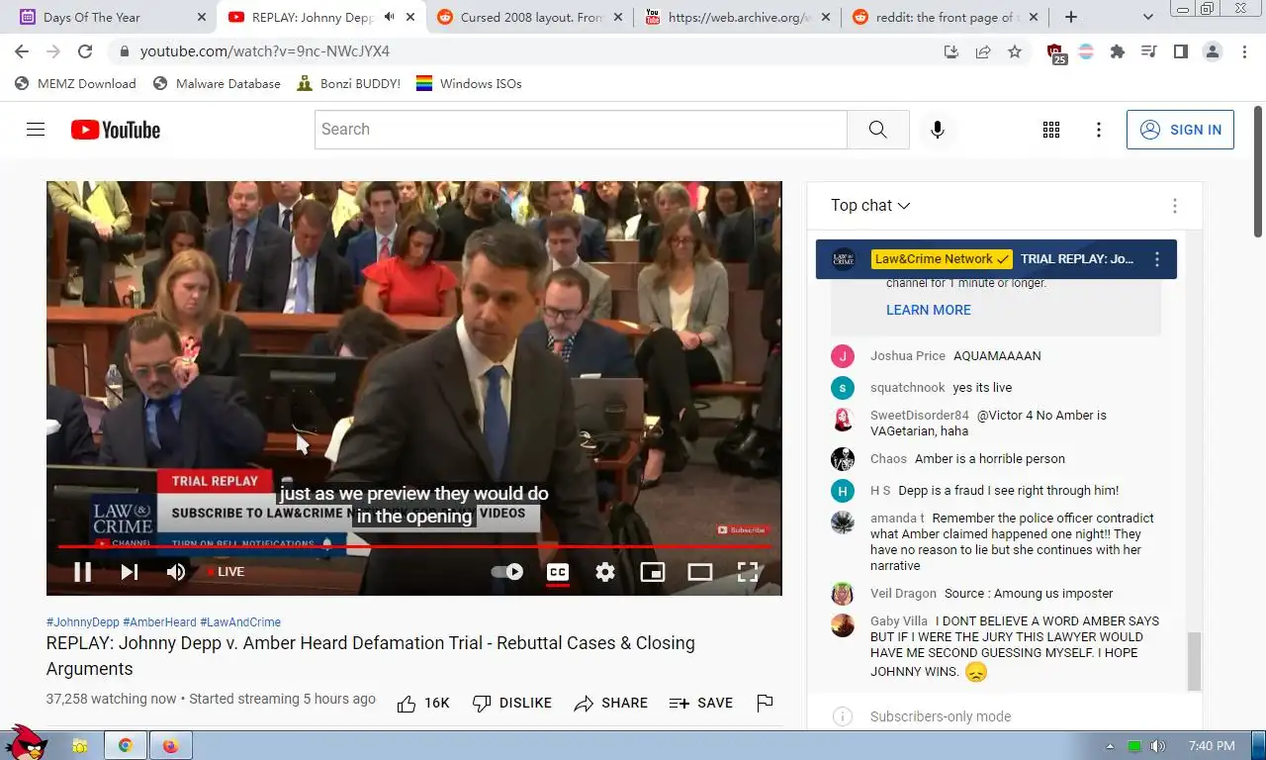Open the media control toolbar icon
Image resolution: width=1266 pixels, height=760 pixels.
1149,51
